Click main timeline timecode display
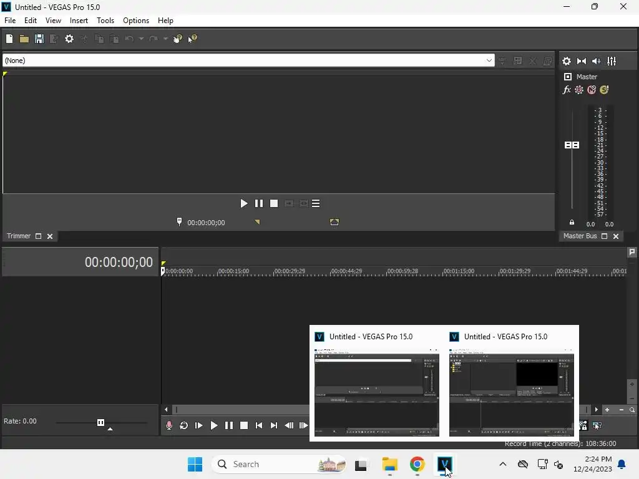The image size is (639, 479). point(119,262)
